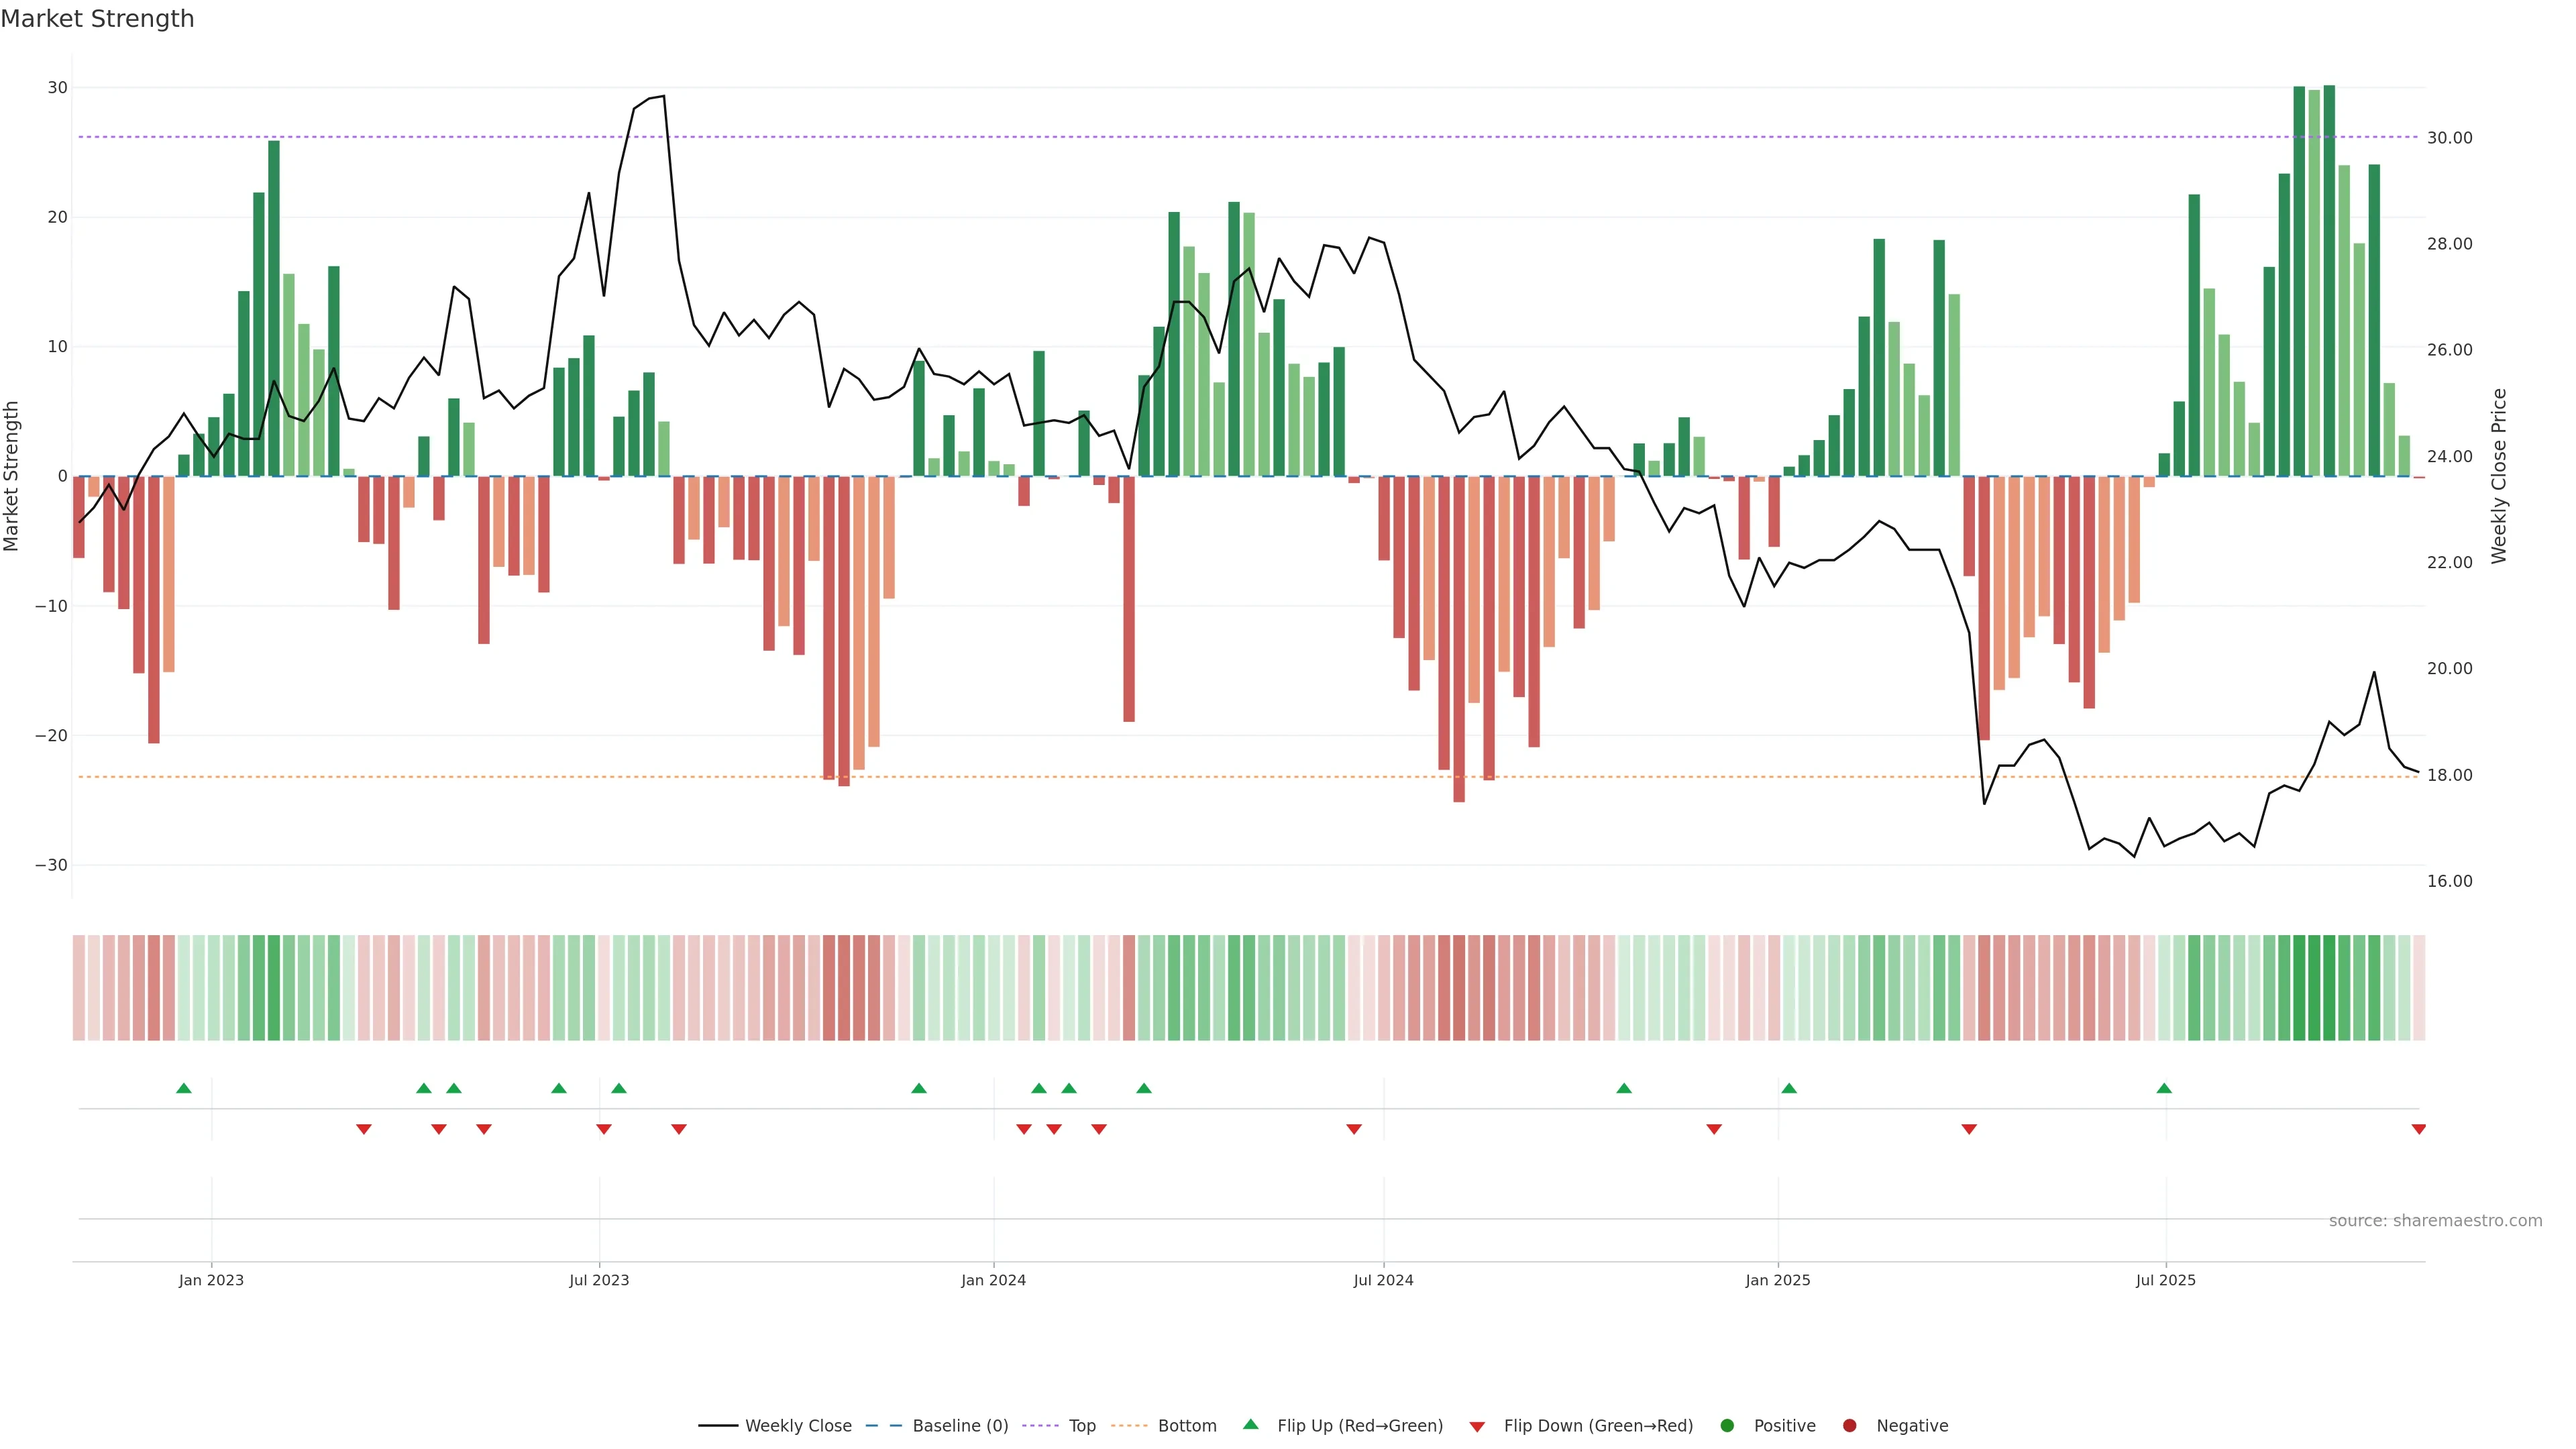
Task: Click the dark red Negative circle icon
Action: pyautogui.click(x=1849, y=1425)
